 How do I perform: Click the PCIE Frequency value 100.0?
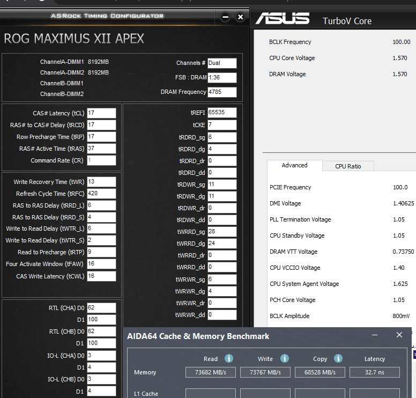click(400, 187)
